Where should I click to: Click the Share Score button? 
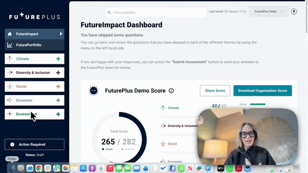215,91
